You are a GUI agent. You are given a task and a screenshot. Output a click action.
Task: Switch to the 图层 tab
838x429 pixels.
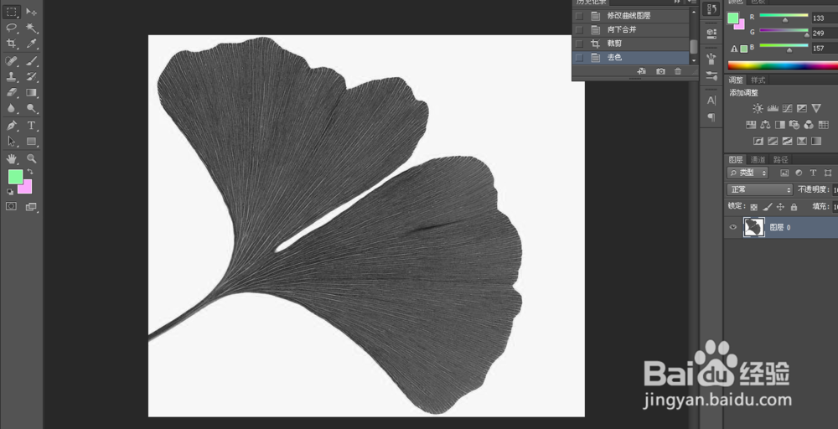click(x=736, y=159)
